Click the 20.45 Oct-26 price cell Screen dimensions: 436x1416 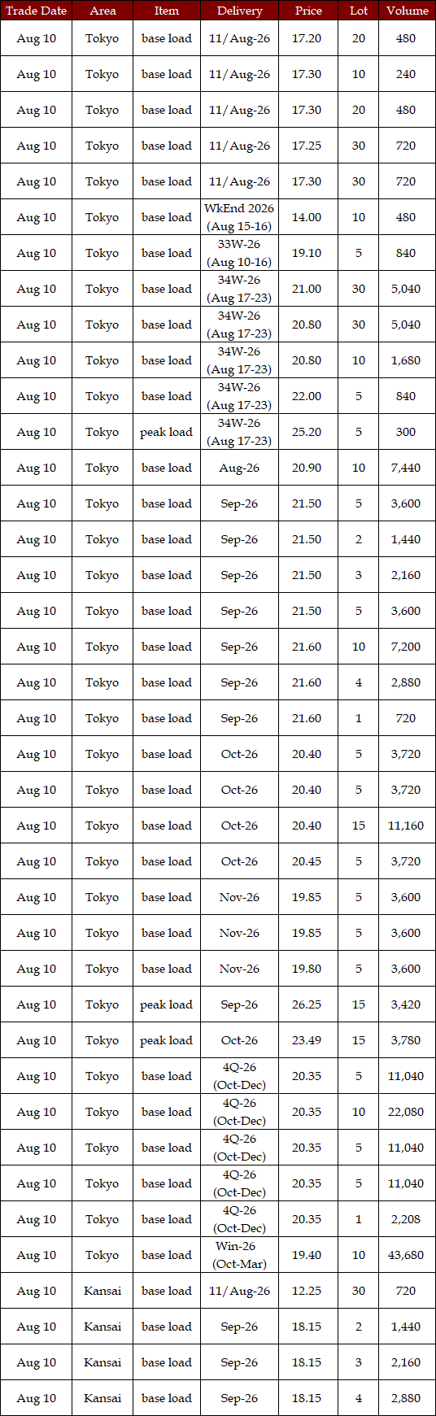click(x=307, y=861)
